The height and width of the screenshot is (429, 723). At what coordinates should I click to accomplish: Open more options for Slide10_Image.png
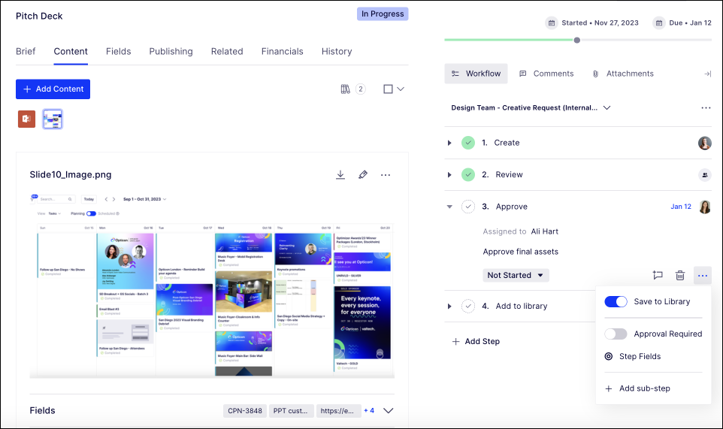point(386,174)
